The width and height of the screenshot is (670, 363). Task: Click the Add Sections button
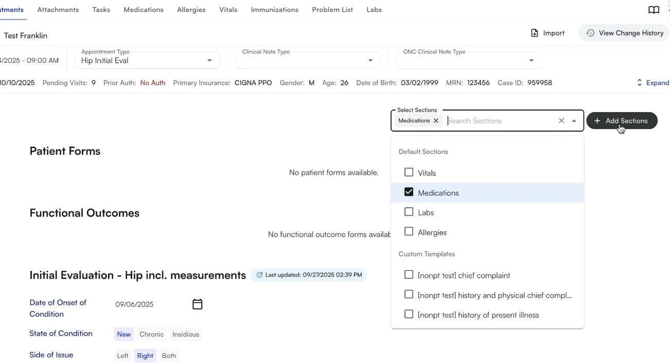pos(622,121)
